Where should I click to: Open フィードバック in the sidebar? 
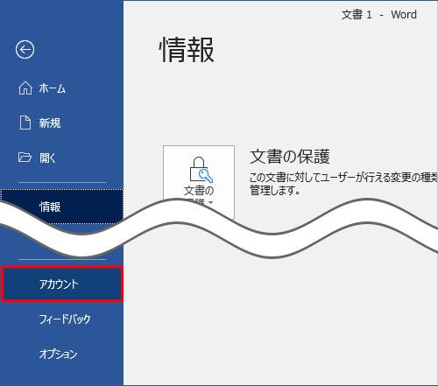[x=61, y=319]
